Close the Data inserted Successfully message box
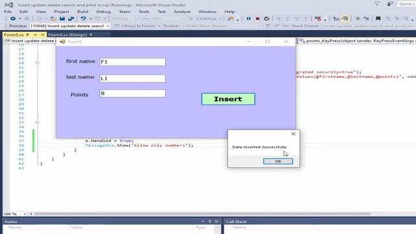Viewport: 416px width, 234px height. [293, 134]
